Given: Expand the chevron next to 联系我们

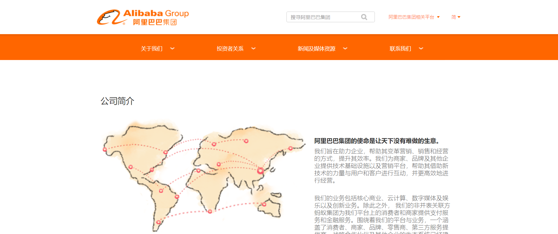Looking at the screenshot, I should [x=421, y=48].
